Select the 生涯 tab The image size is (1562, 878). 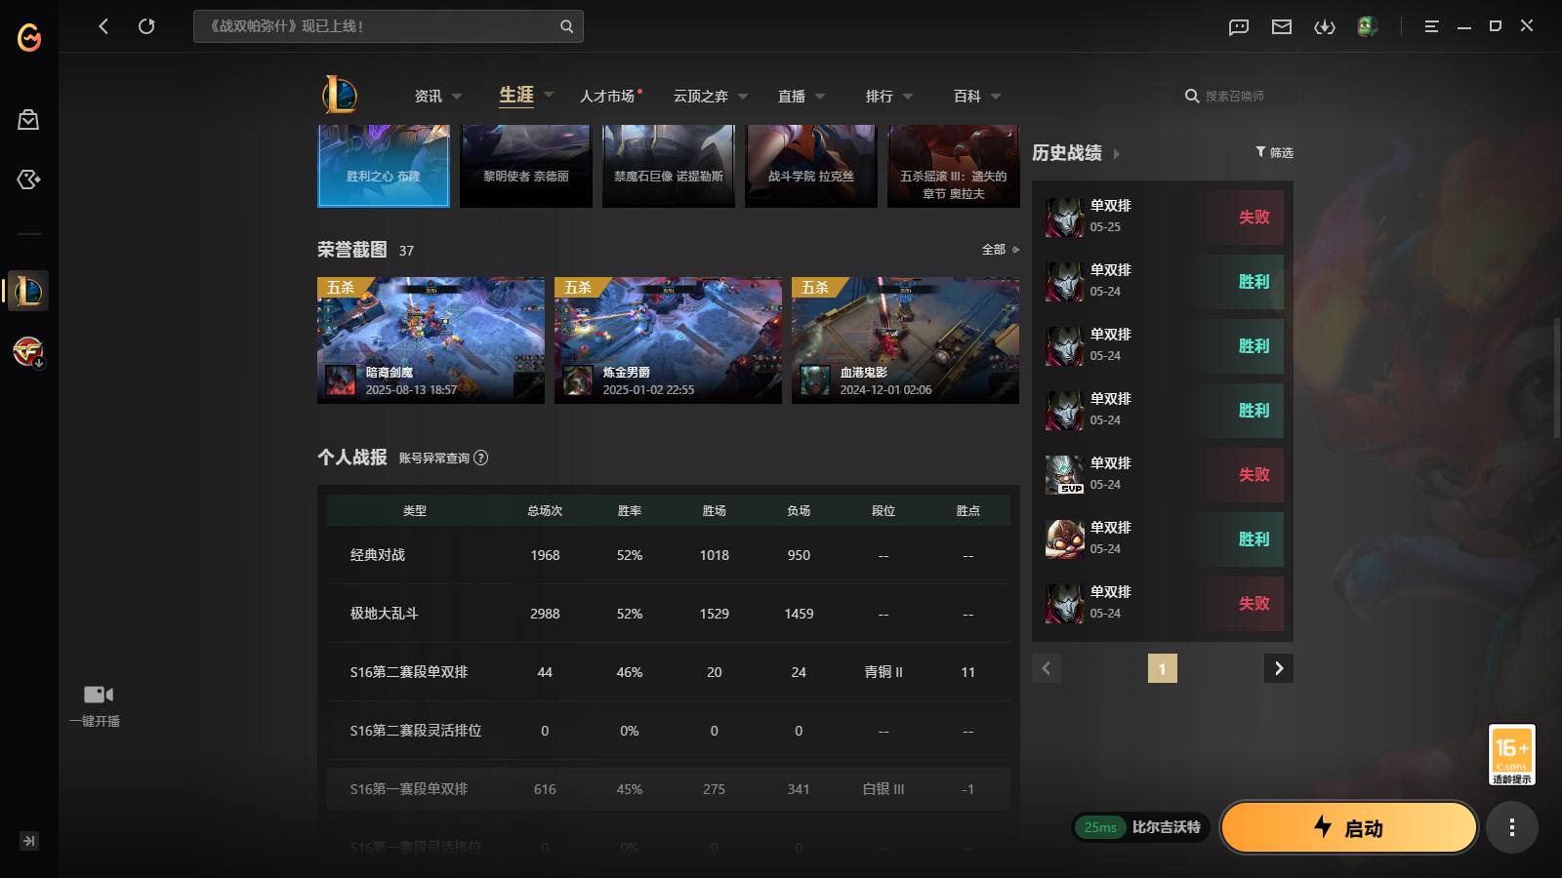coord(516,95)
